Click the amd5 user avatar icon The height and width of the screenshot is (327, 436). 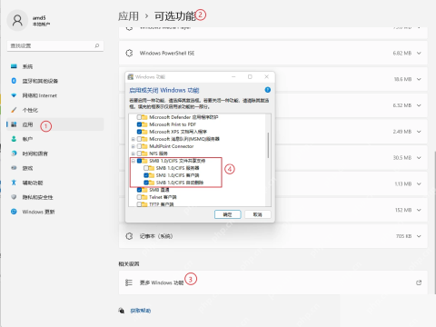(x=17, y=21)
